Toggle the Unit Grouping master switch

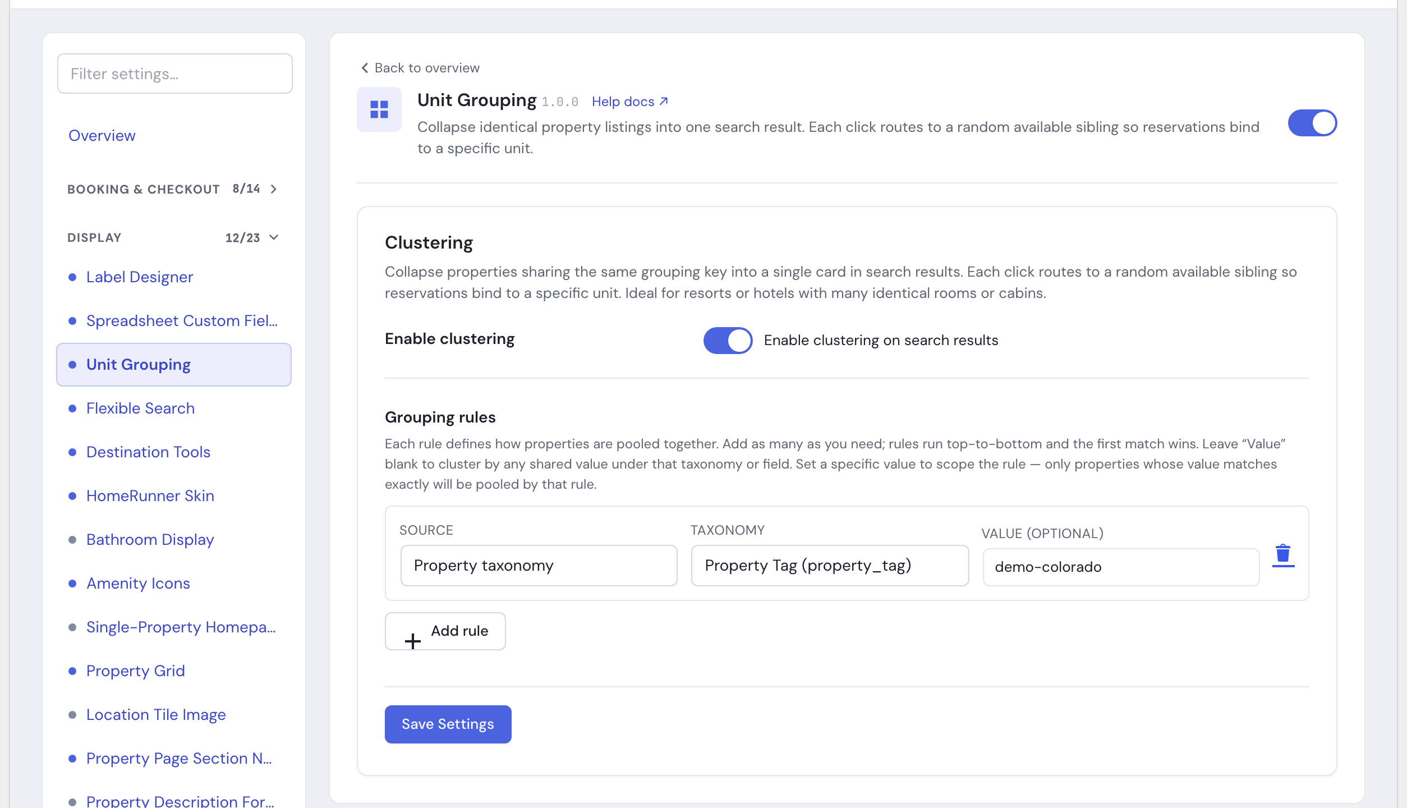coord(1312,123)
